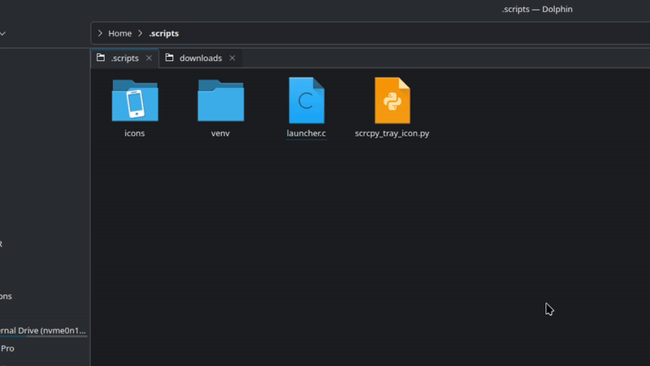Click the icons folder label

(x=135, y=133)
